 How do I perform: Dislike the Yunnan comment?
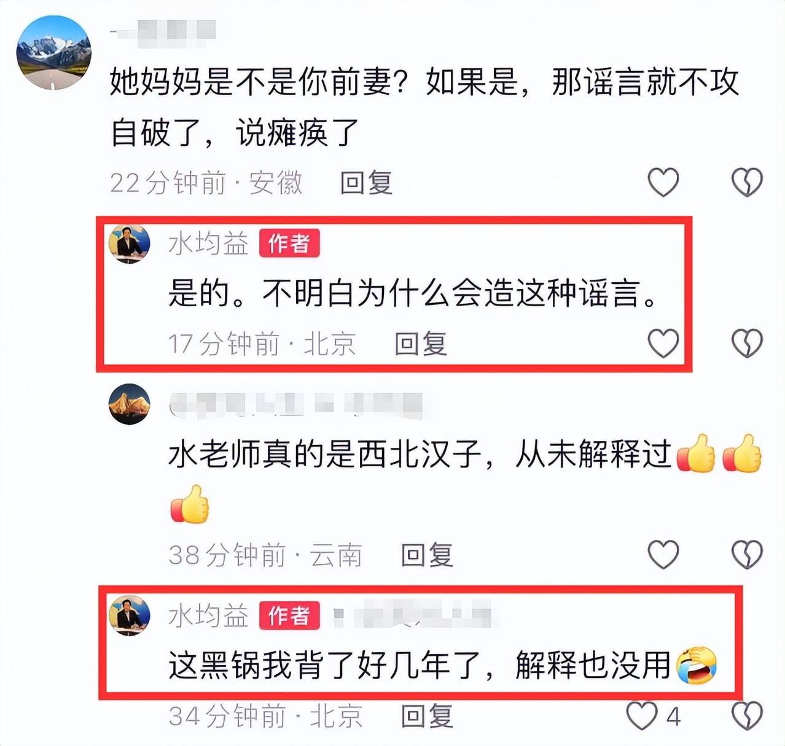point(747,555)
